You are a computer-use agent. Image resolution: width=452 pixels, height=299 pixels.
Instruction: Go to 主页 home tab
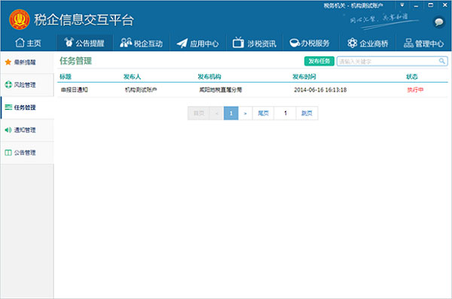tap(29, 43)
